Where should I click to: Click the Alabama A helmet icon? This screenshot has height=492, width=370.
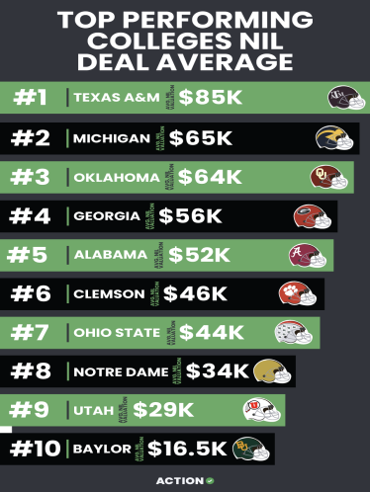[x=308, y=255]
